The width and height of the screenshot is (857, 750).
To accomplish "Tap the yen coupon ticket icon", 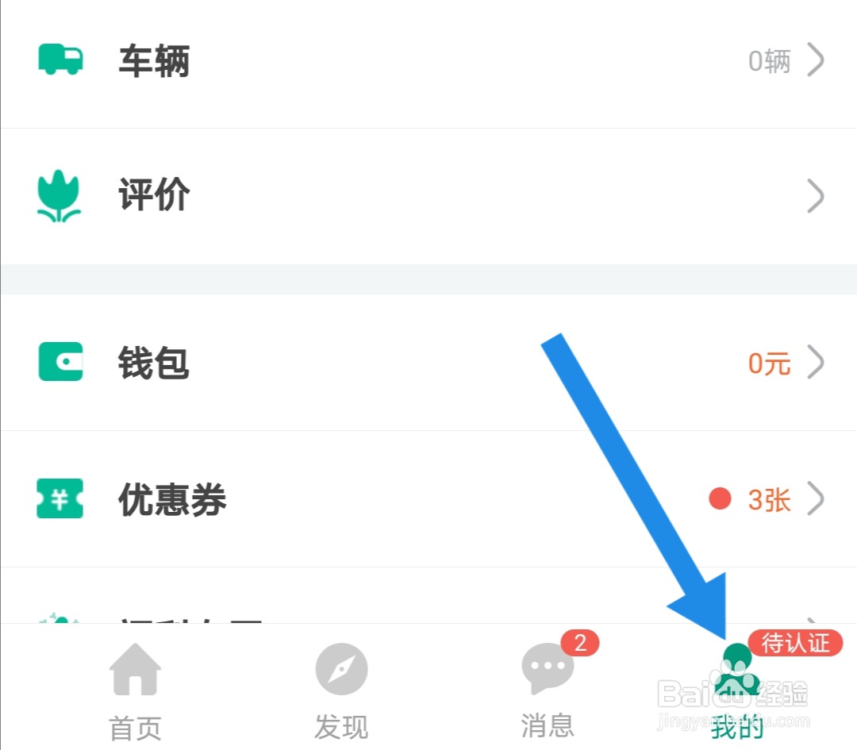I will (60, 498).
